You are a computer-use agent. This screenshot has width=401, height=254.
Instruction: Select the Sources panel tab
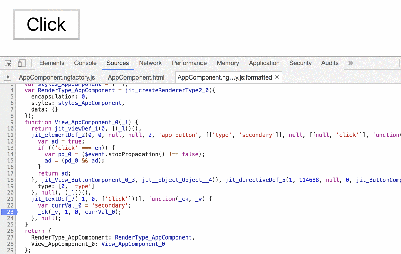pos(118,63)
